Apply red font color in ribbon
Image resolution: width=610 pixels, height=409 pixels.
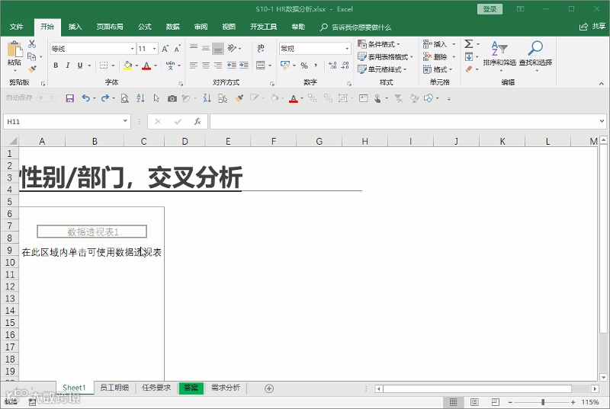point(146,66)
